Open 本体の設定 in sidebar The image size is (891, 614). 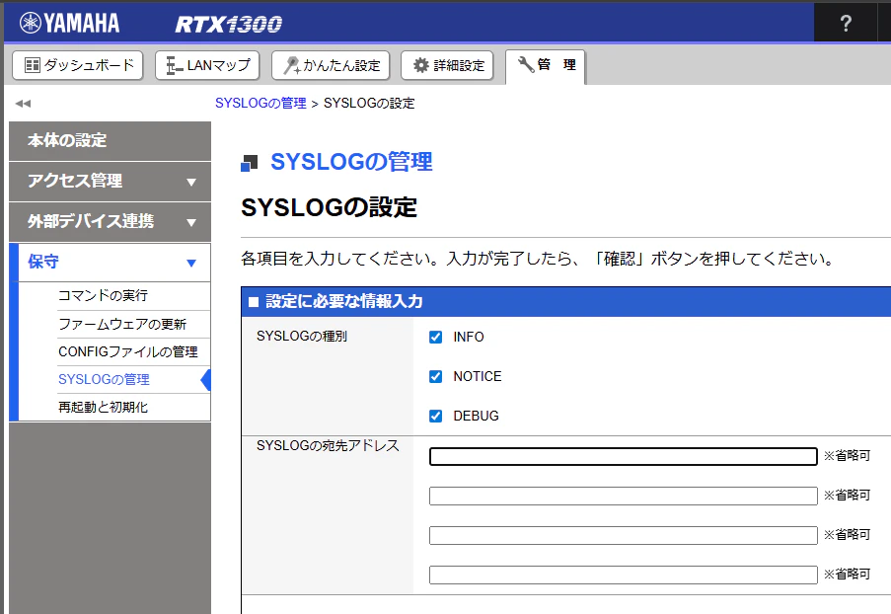(110, 140)
